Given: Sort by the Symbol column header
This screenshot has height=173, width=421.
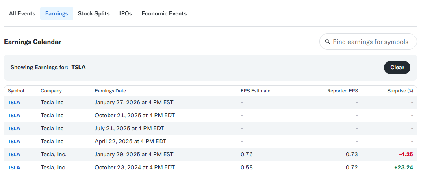Looking at the screenshot, I should 16,91.
